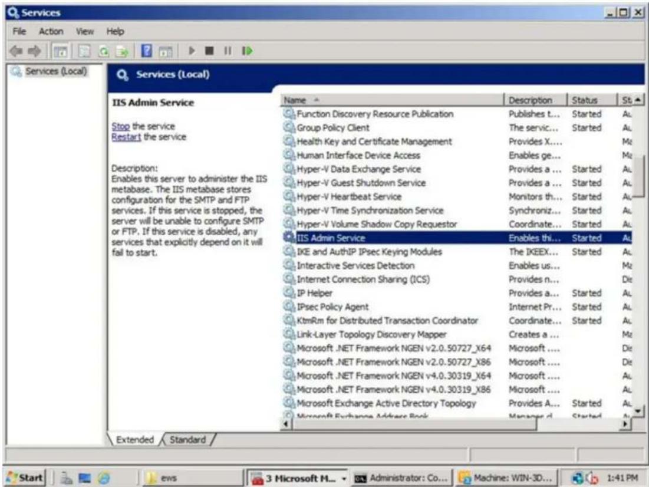Image resolution: width=649 pixels, height=487 pixels.
Task: Open the blue Help toolbar icon
Action: (x=147, y=51)
